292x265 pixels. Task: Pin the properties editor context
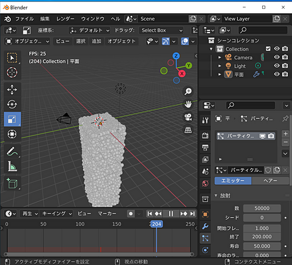point(285,119)
